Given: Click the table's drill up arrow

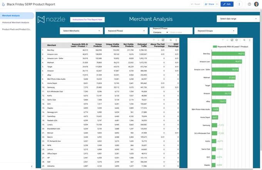Looking at the screenshot, I should tap(154, 40).
